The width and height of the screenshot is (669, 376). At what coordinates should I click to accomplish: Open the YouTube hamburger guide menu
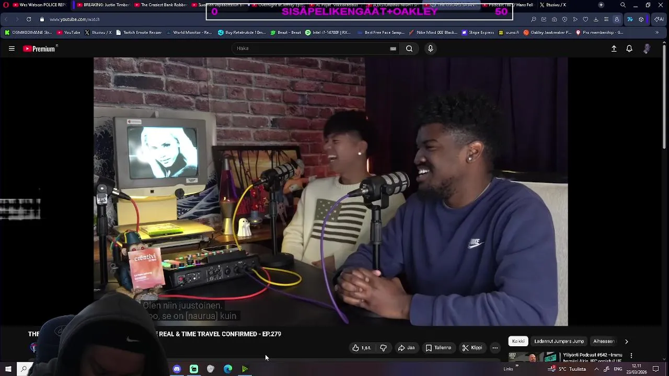(x=11, y=49)
